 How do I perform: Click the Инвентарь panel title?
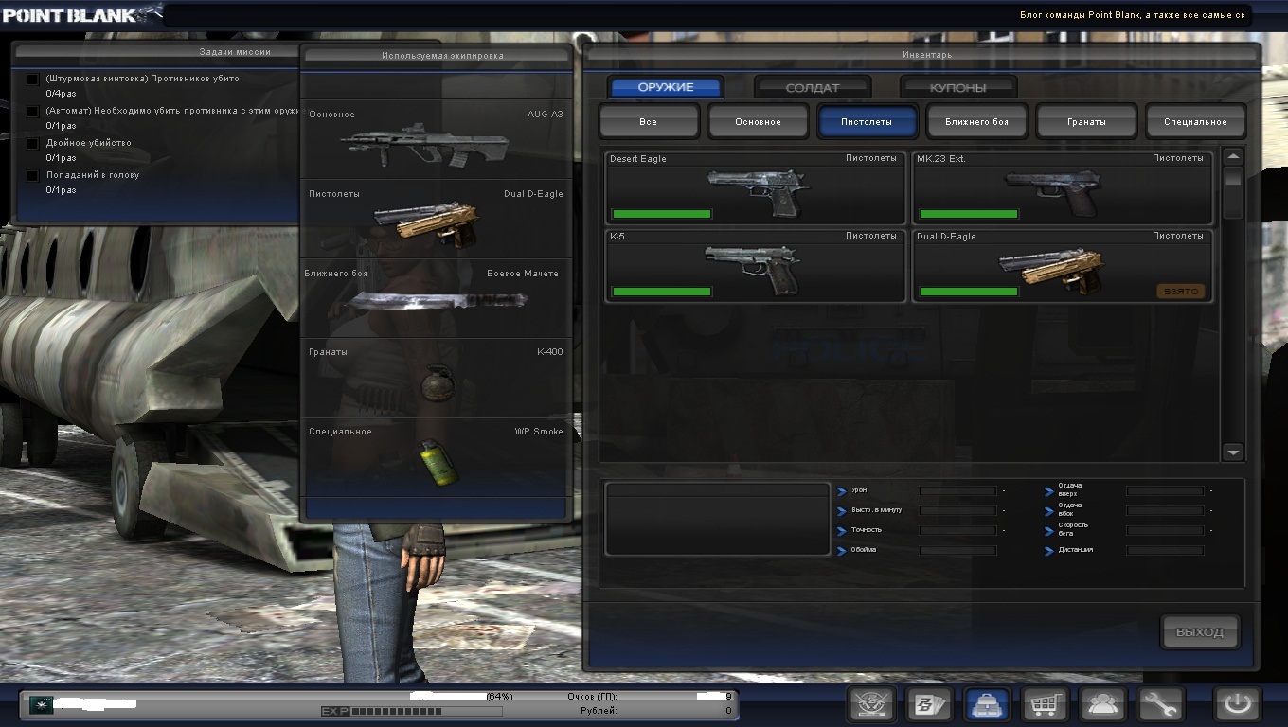(926, 55)
